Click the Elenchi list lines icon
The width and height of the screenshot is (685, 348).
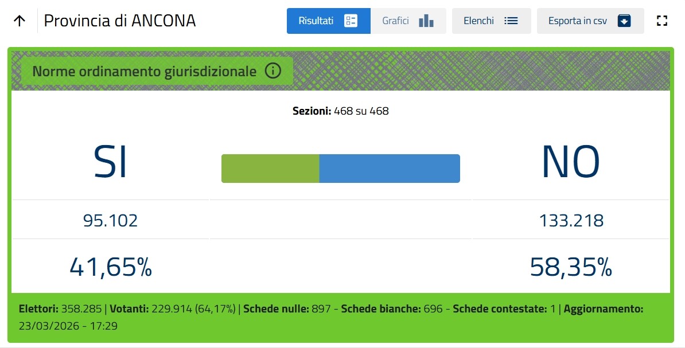click(x=511, y=21)
